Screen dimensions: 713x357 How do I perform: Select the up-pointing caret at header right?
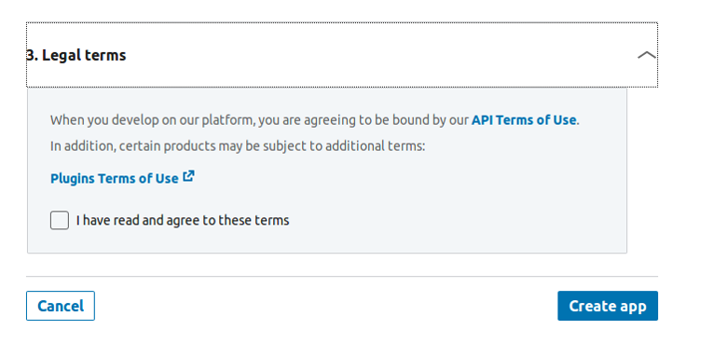click(x=646, y=55)
